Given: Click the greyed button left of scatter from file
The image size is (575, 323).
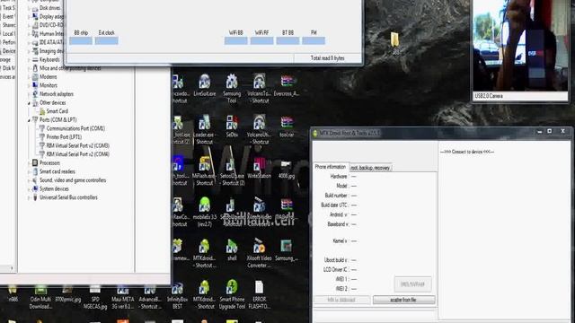Looking at the screenshot, I should pos(341,300).
